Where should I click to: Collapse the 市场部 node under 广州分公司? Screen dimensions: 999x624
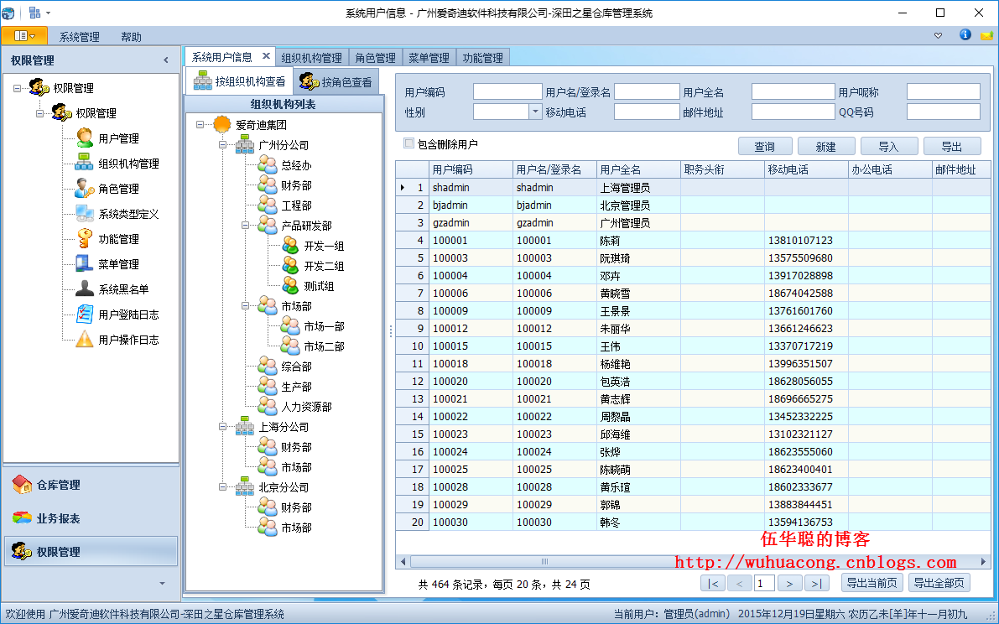pyautogui.click(x=245, y=305)
